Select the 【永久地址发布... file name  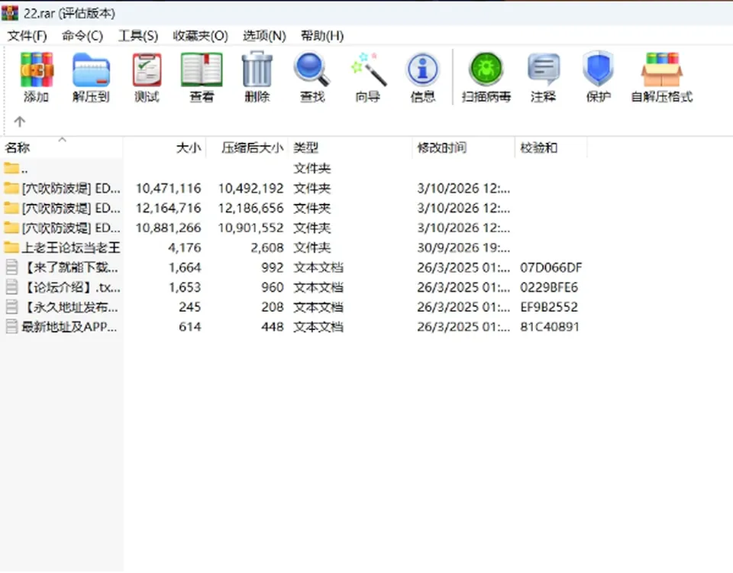coord(70,307)
